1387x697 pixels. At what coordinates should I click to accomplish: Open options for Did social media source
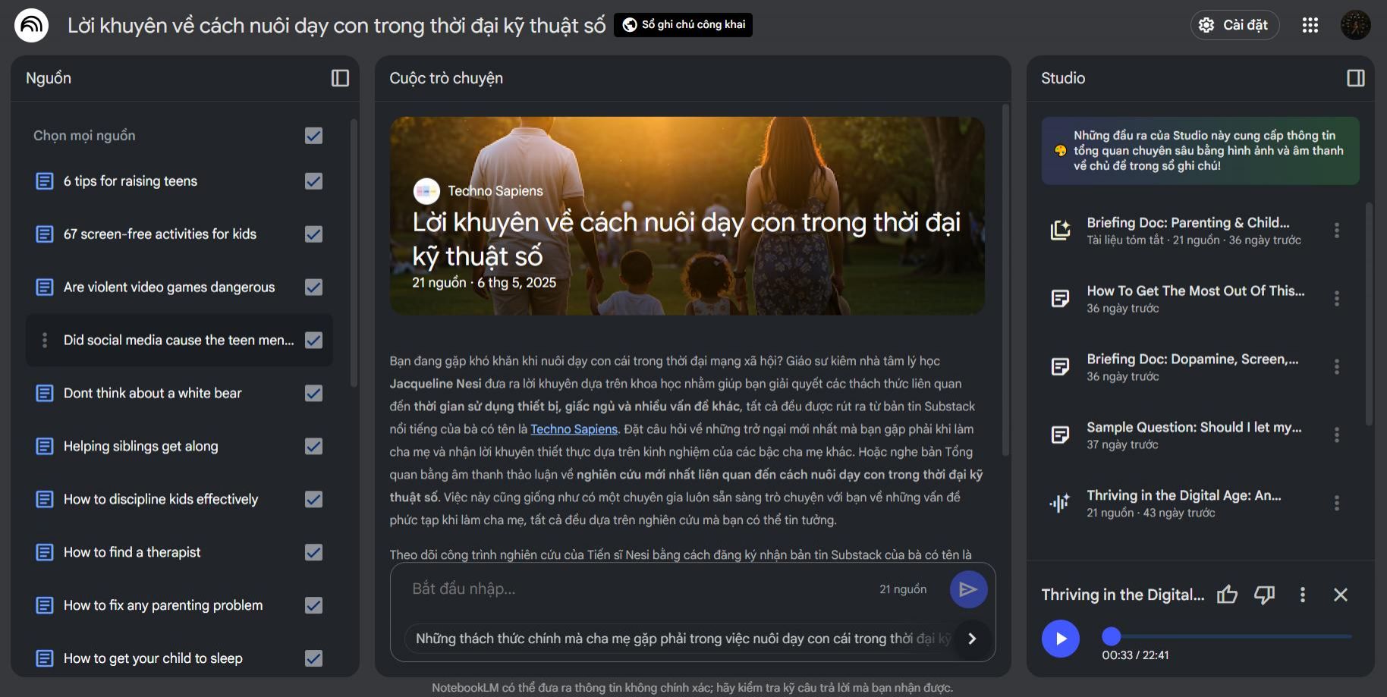45,341
